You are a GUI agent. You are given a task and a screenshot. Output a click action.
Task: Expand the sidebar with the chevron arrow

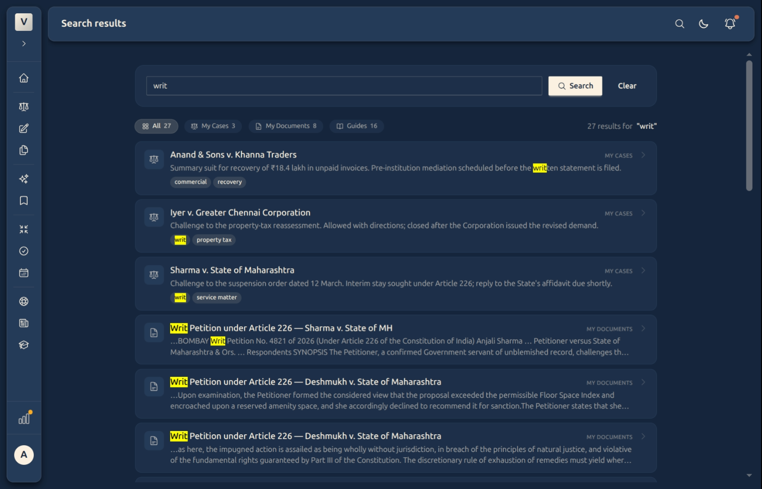(x=24, y=44)
